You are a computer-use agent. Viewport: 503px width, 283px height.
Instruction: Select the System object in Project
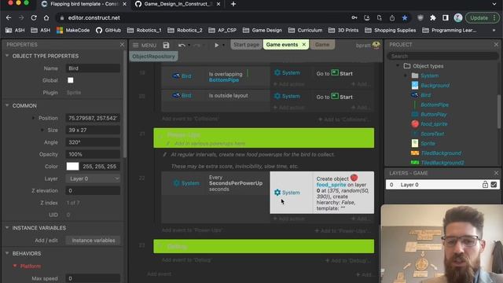point(429,75)
